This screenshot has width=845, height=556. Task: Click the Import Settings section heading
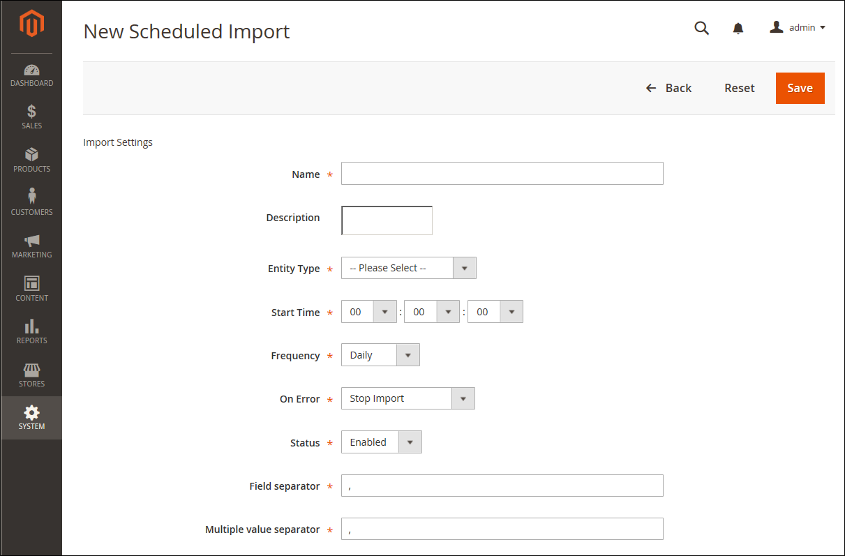tap(118, 142)
